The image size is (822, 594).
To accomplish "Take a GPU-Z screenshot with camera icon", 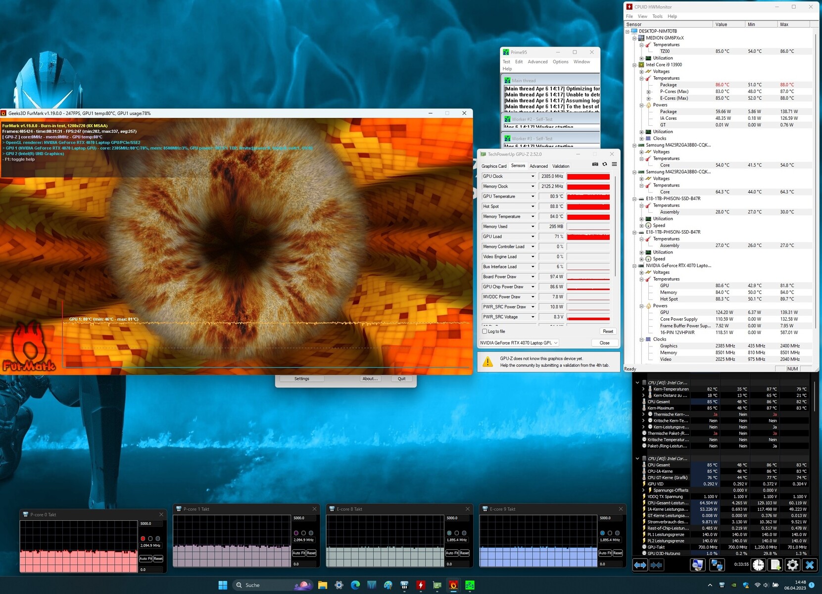I will 595,164.
